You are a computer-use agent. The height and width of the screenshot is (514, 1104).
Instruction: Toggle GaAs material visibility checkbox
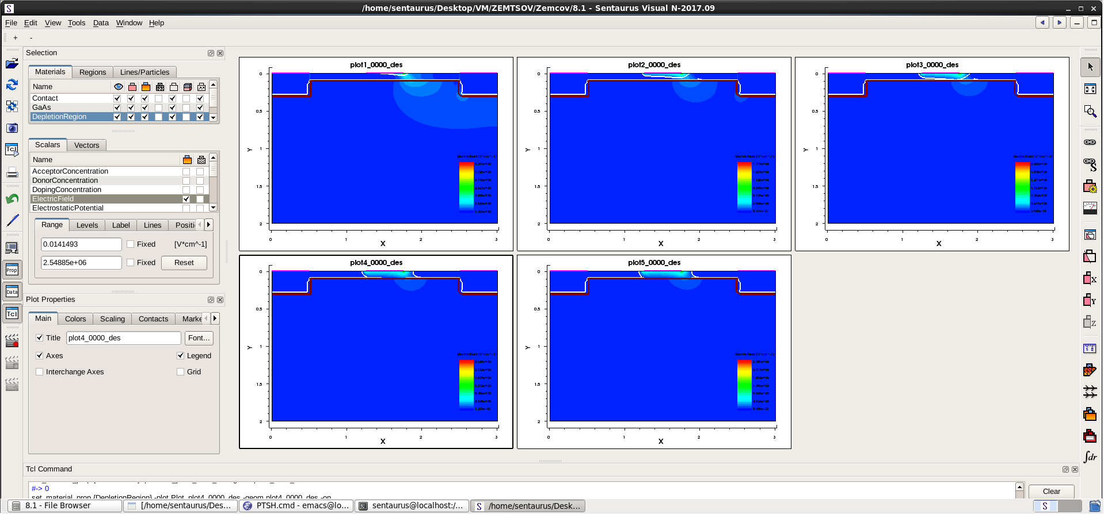pyautogui.click(x=117, y=108)
